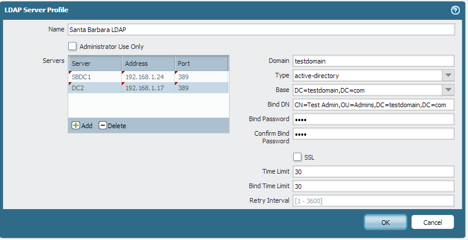Image resolution: width=468 pixels, height=240 pixels.
Task: Focus the Retry Interval field
Action: pos(373,201)
